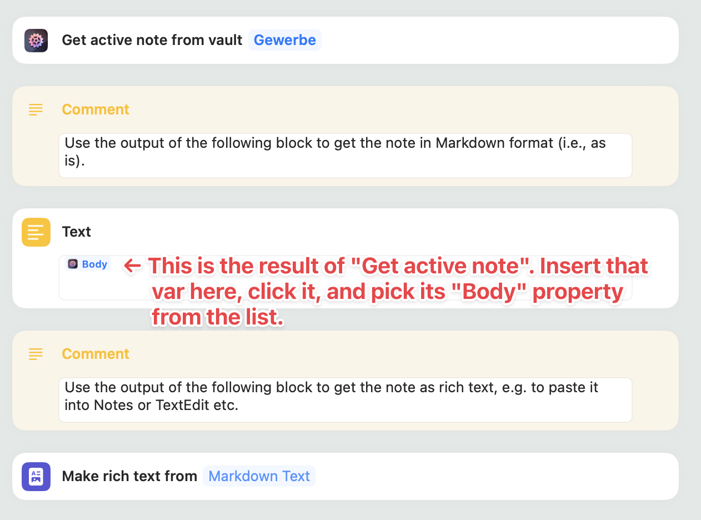
Task: Click the second Comment heading label
Action: [95, 354]
